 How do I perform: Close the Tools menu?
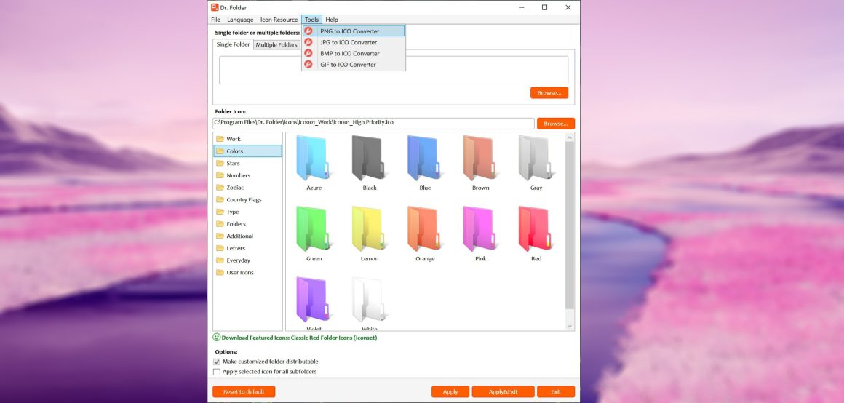(x=311, y=20)
